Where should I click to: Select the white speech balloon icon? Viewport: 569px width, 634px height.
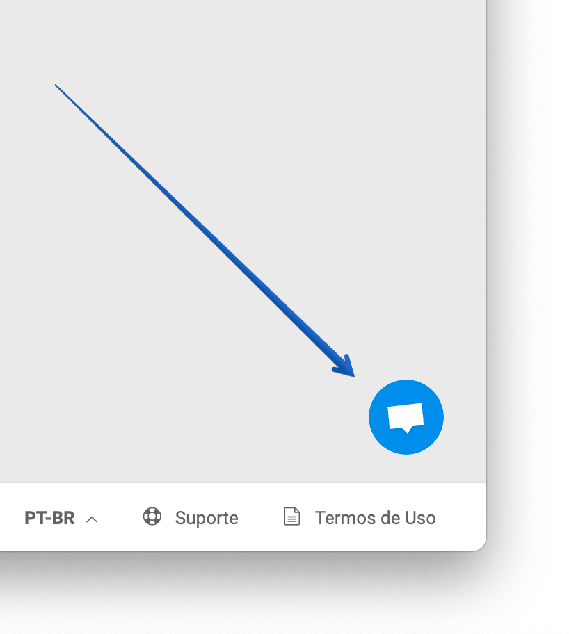click(406, 418)
